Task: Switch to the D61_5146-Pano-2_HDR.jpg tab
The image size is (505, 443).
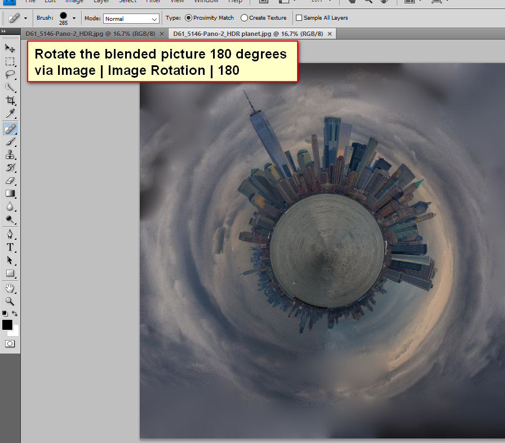Action: coord(90,34)
